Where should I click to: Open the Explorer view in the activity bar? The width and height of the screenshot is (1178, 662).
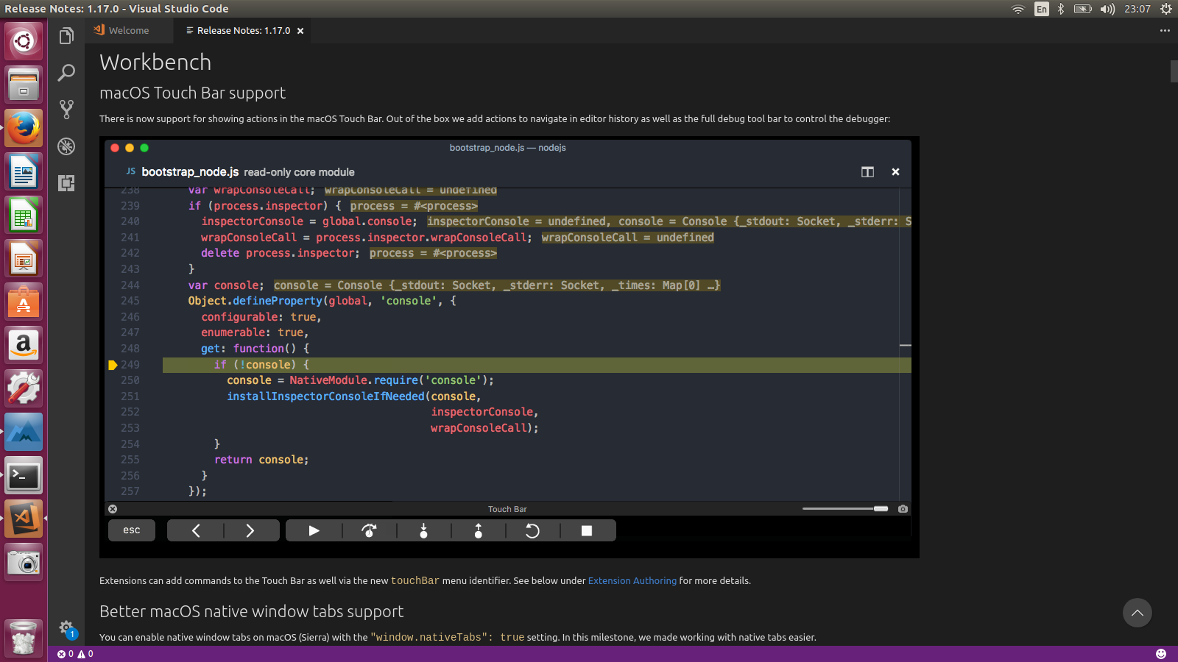pyautogui.click(x=66, y=35)
